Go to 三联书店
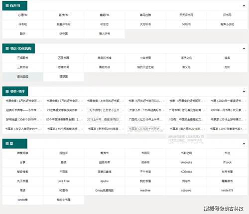Viewport: 249px width, 214px height. click(x=23, y=67)
